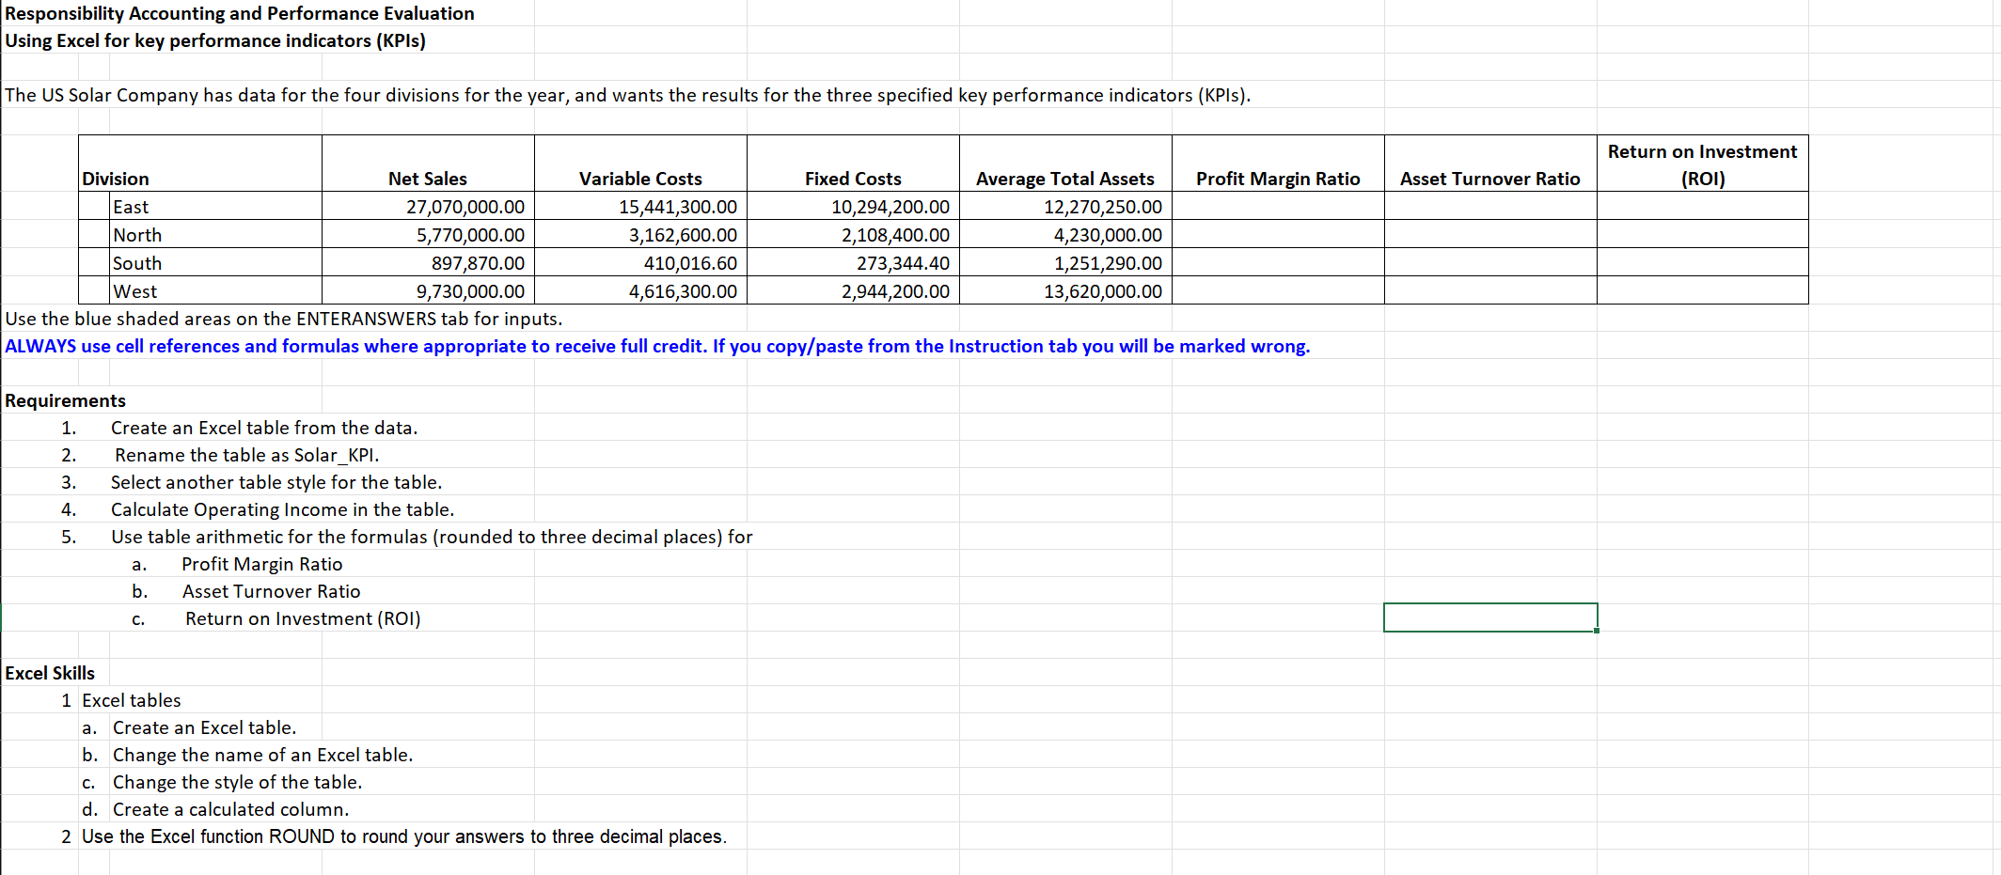Select the Average Total Assets header cell
Image resolution: width=2001 pixels, height=875 pixels.
point(1065,164)
